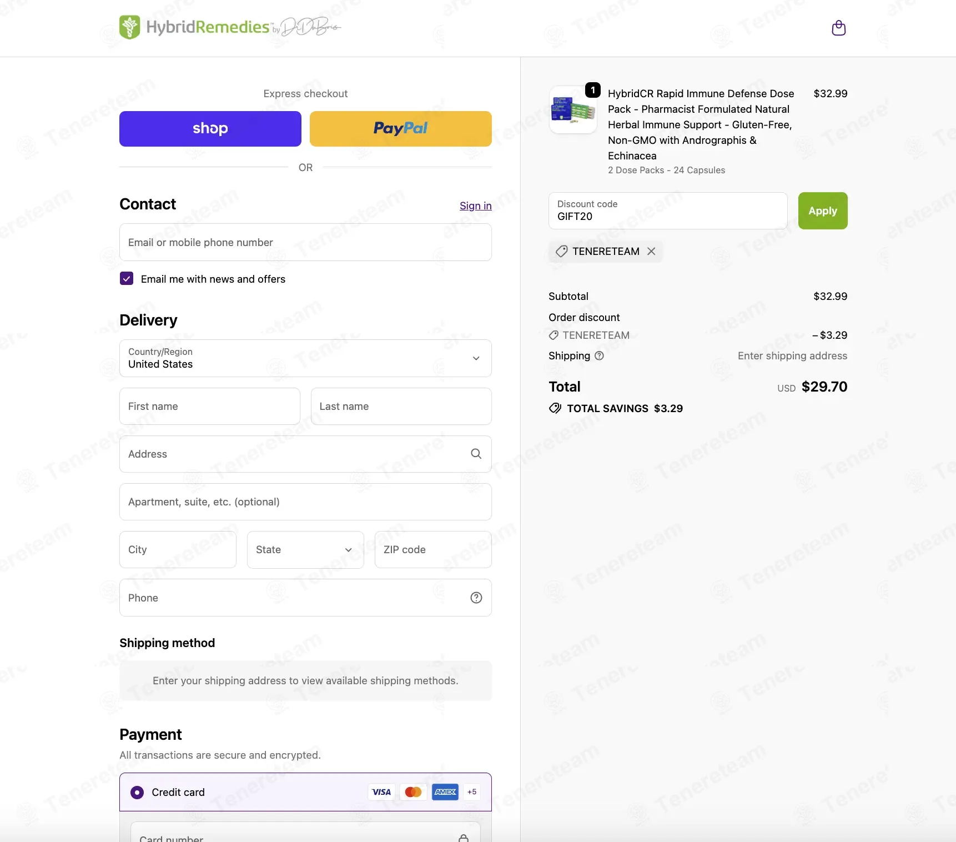Viewport: 956px width, 842px height.
Task: Click the HybridCR product thumbnail
Action: tap(573, 109)
